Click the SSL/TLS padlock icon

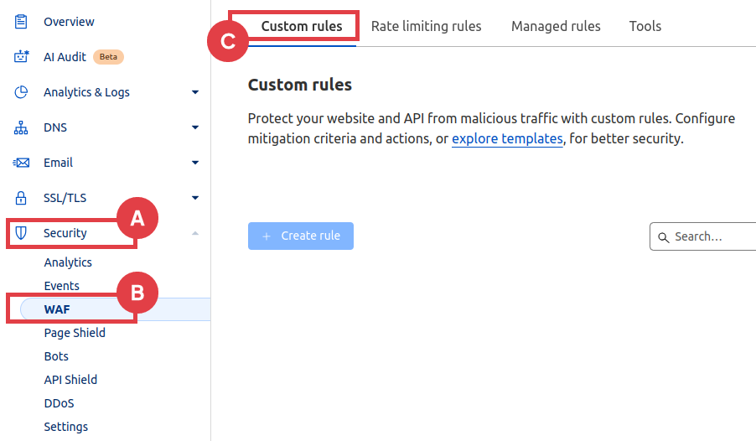(x=22, y=198)
